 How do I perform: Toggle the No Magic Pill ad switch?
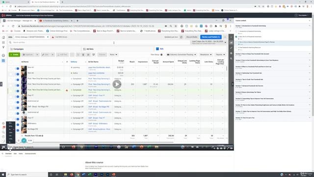pyautogui.click(x=17, y=130)
